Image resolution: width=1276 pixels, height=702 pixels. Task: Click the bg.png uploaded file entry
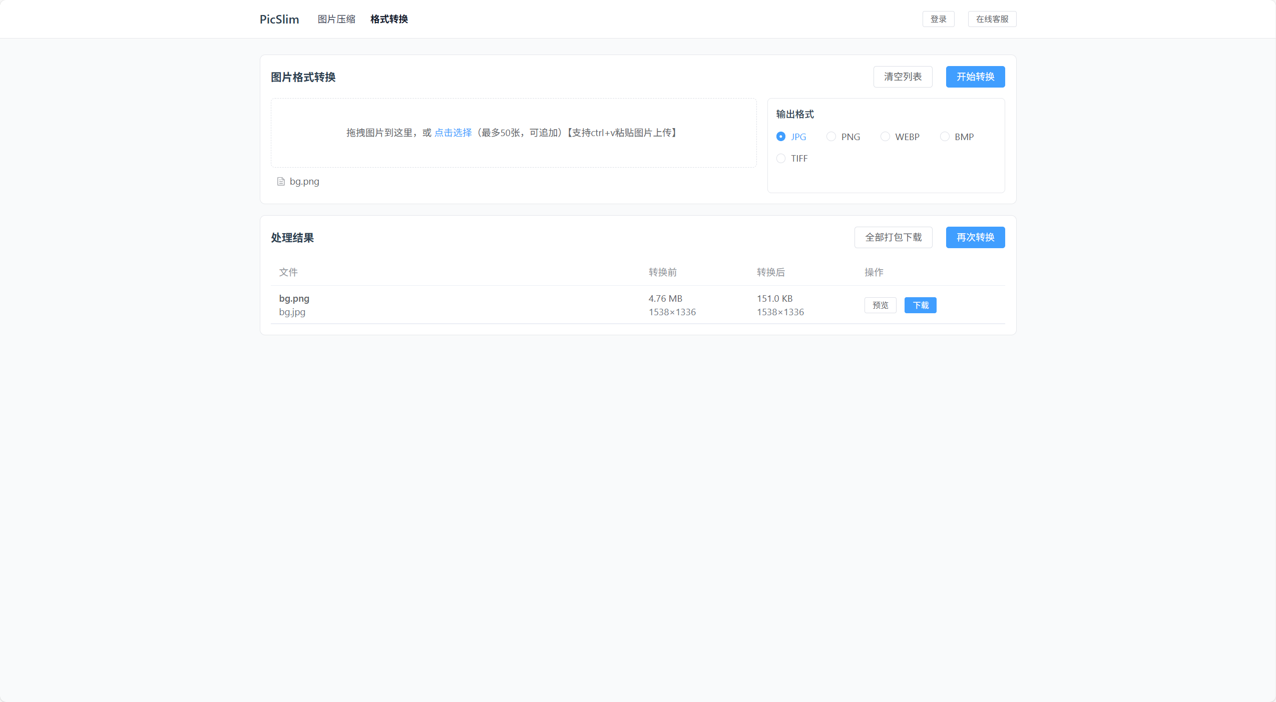click(304, 182)
